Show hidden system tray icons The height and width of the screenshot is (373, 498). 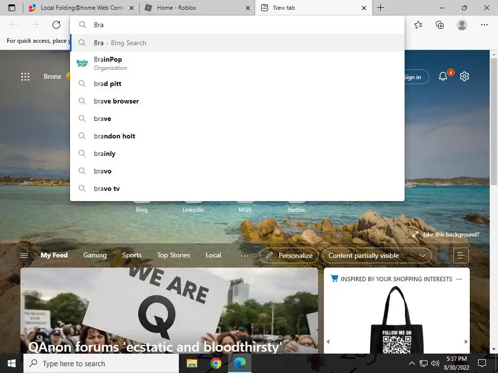411,363
